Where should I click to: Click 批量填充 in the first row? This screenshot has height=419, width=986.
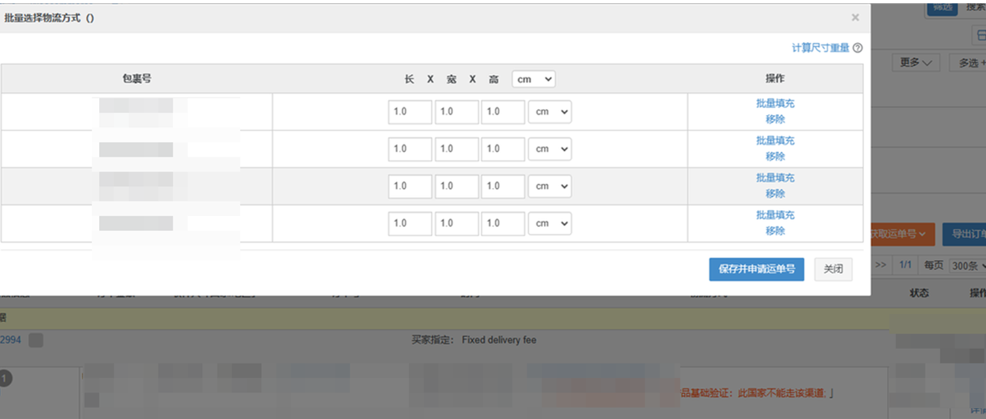click(x=775, y=103)
